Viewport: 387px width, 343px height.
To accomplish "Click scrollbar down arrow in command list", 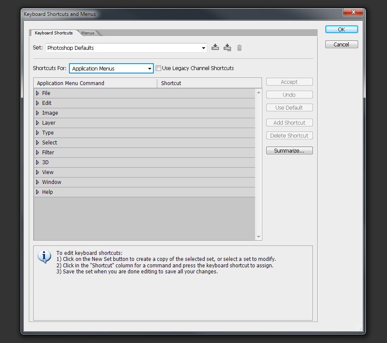I will click(259, 237).
